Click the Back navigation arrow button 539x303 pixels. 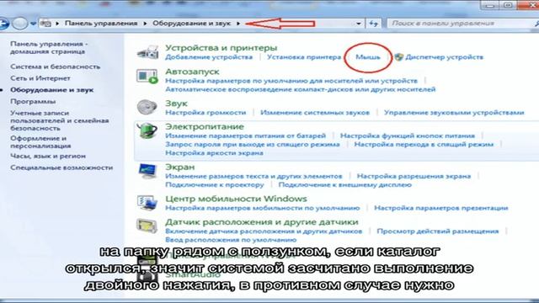coord(3,24)
